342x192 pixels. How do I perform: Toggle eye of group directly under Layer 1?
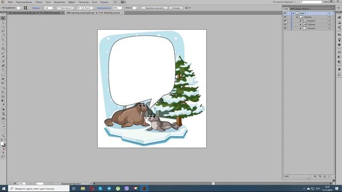(285, 17)
